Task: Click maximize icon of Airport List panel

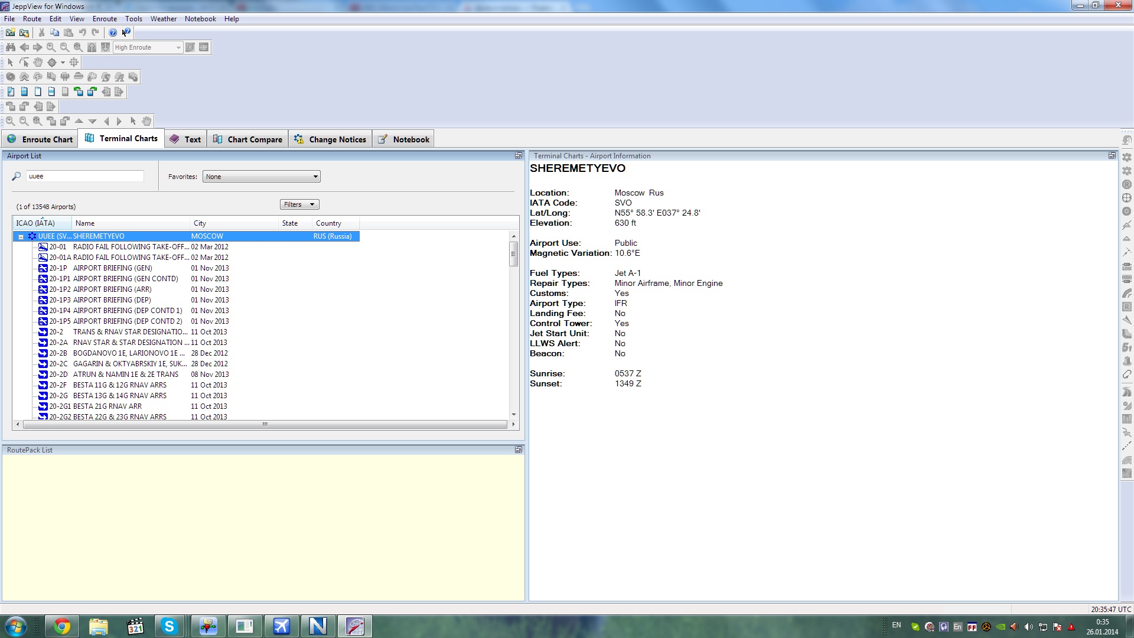Action: pyautogui.click(x=519, y=156)
